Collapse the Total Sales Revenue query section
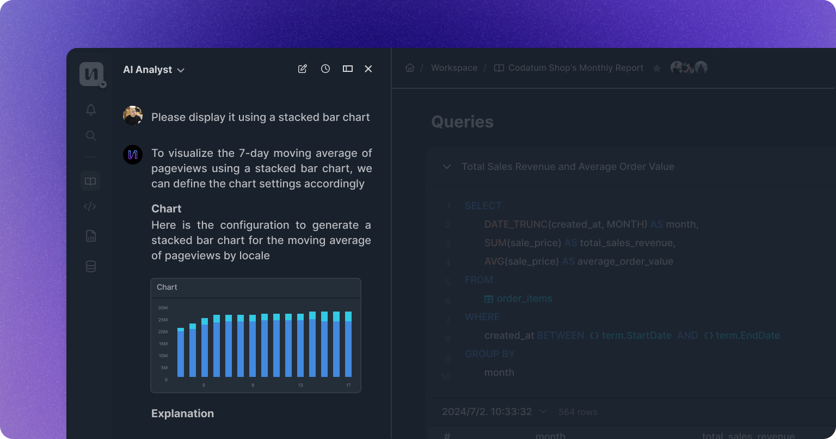Viewport: 836px width, 439px height. coord(447,167)
